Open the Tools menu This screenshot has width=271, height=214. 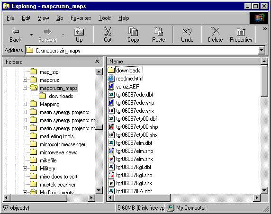click(105, 18)
